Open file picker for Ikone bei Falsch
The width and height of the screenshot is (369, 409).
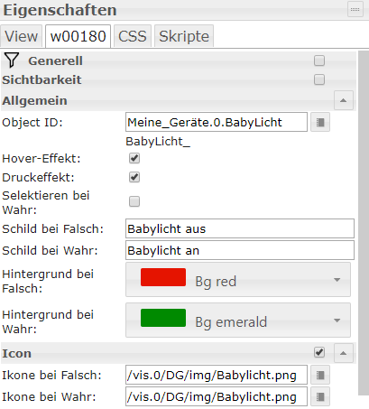[x=320, y=375]
